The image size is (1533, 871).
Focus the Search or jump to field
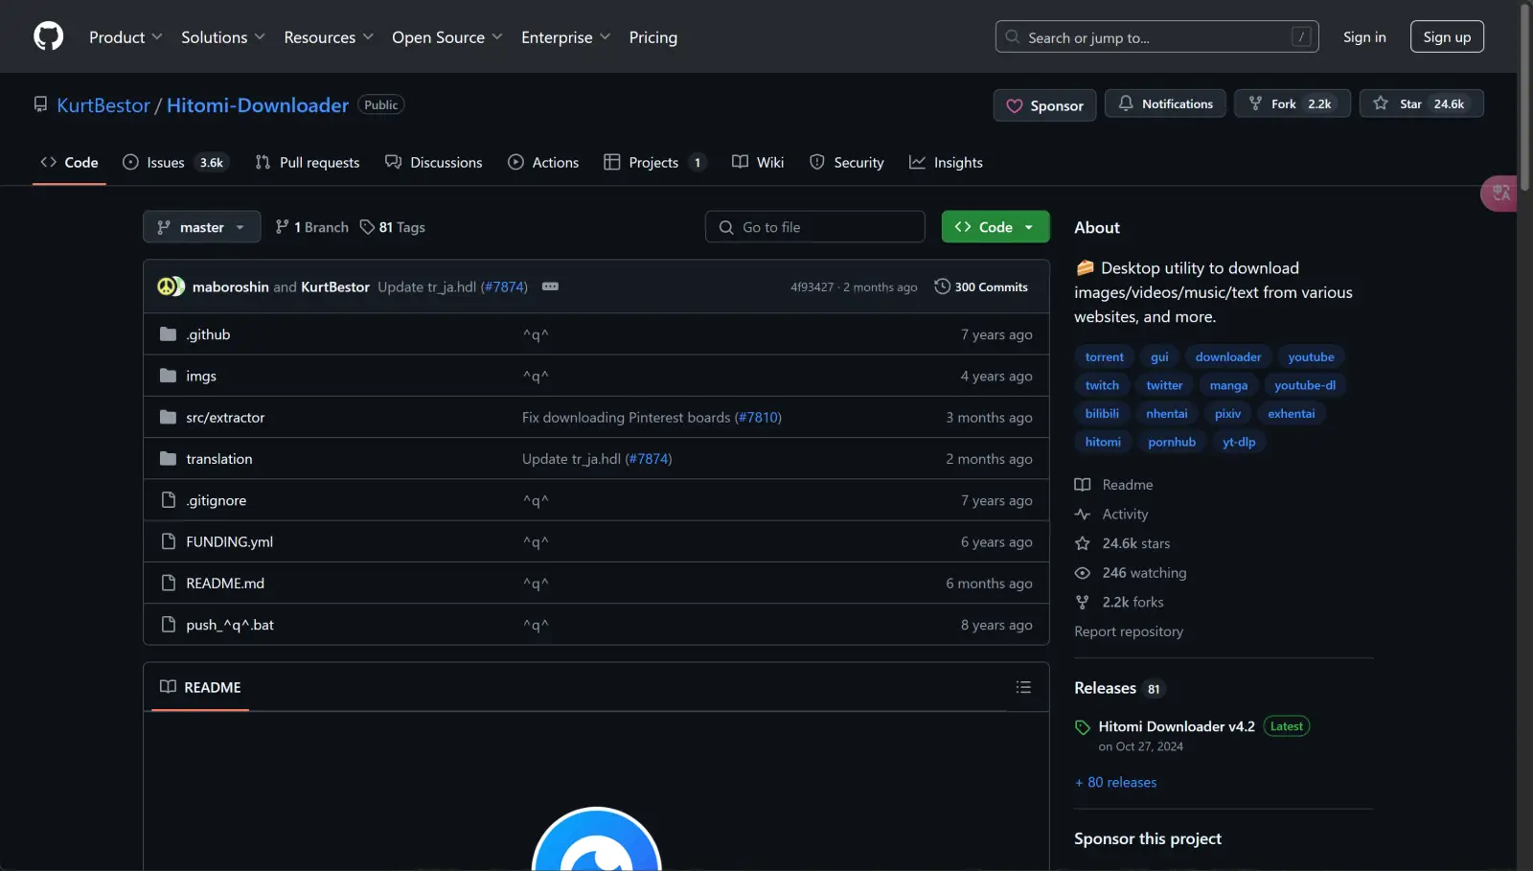(1156, 37)
